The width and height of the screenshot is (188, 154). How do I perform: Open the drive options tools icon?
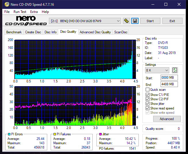click(126, 21)
